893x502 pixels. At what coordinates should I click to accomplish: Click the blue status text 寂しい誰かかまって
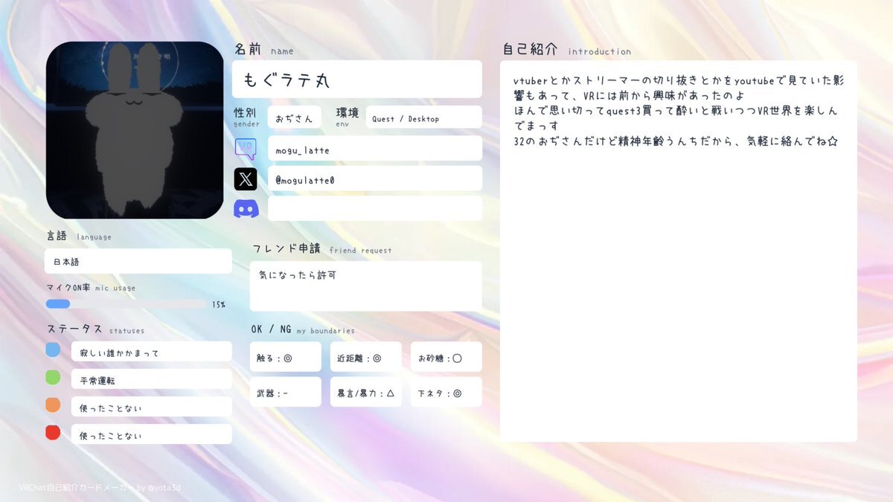click(x=152, y=352)
